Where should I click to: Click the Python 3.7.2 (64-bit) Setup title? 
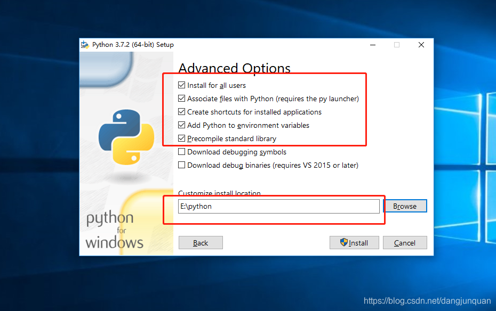pyautogui.click(x=133, y=45)
